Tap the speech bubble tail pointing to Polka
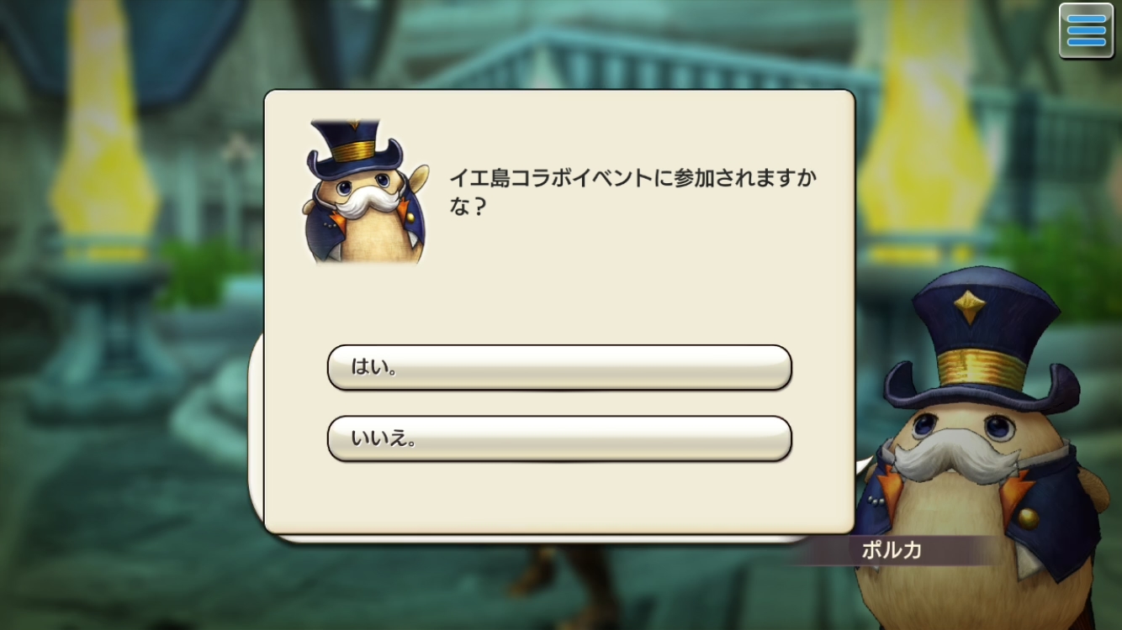The width and height of the screenshot is (1122, 630). 863,463
